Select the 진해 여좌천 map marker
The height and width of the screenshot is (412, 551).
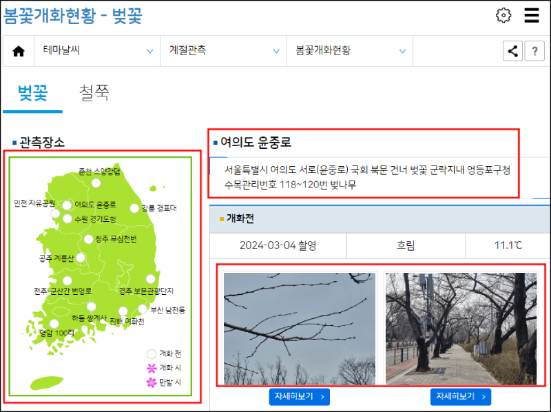tap(123, 311)
